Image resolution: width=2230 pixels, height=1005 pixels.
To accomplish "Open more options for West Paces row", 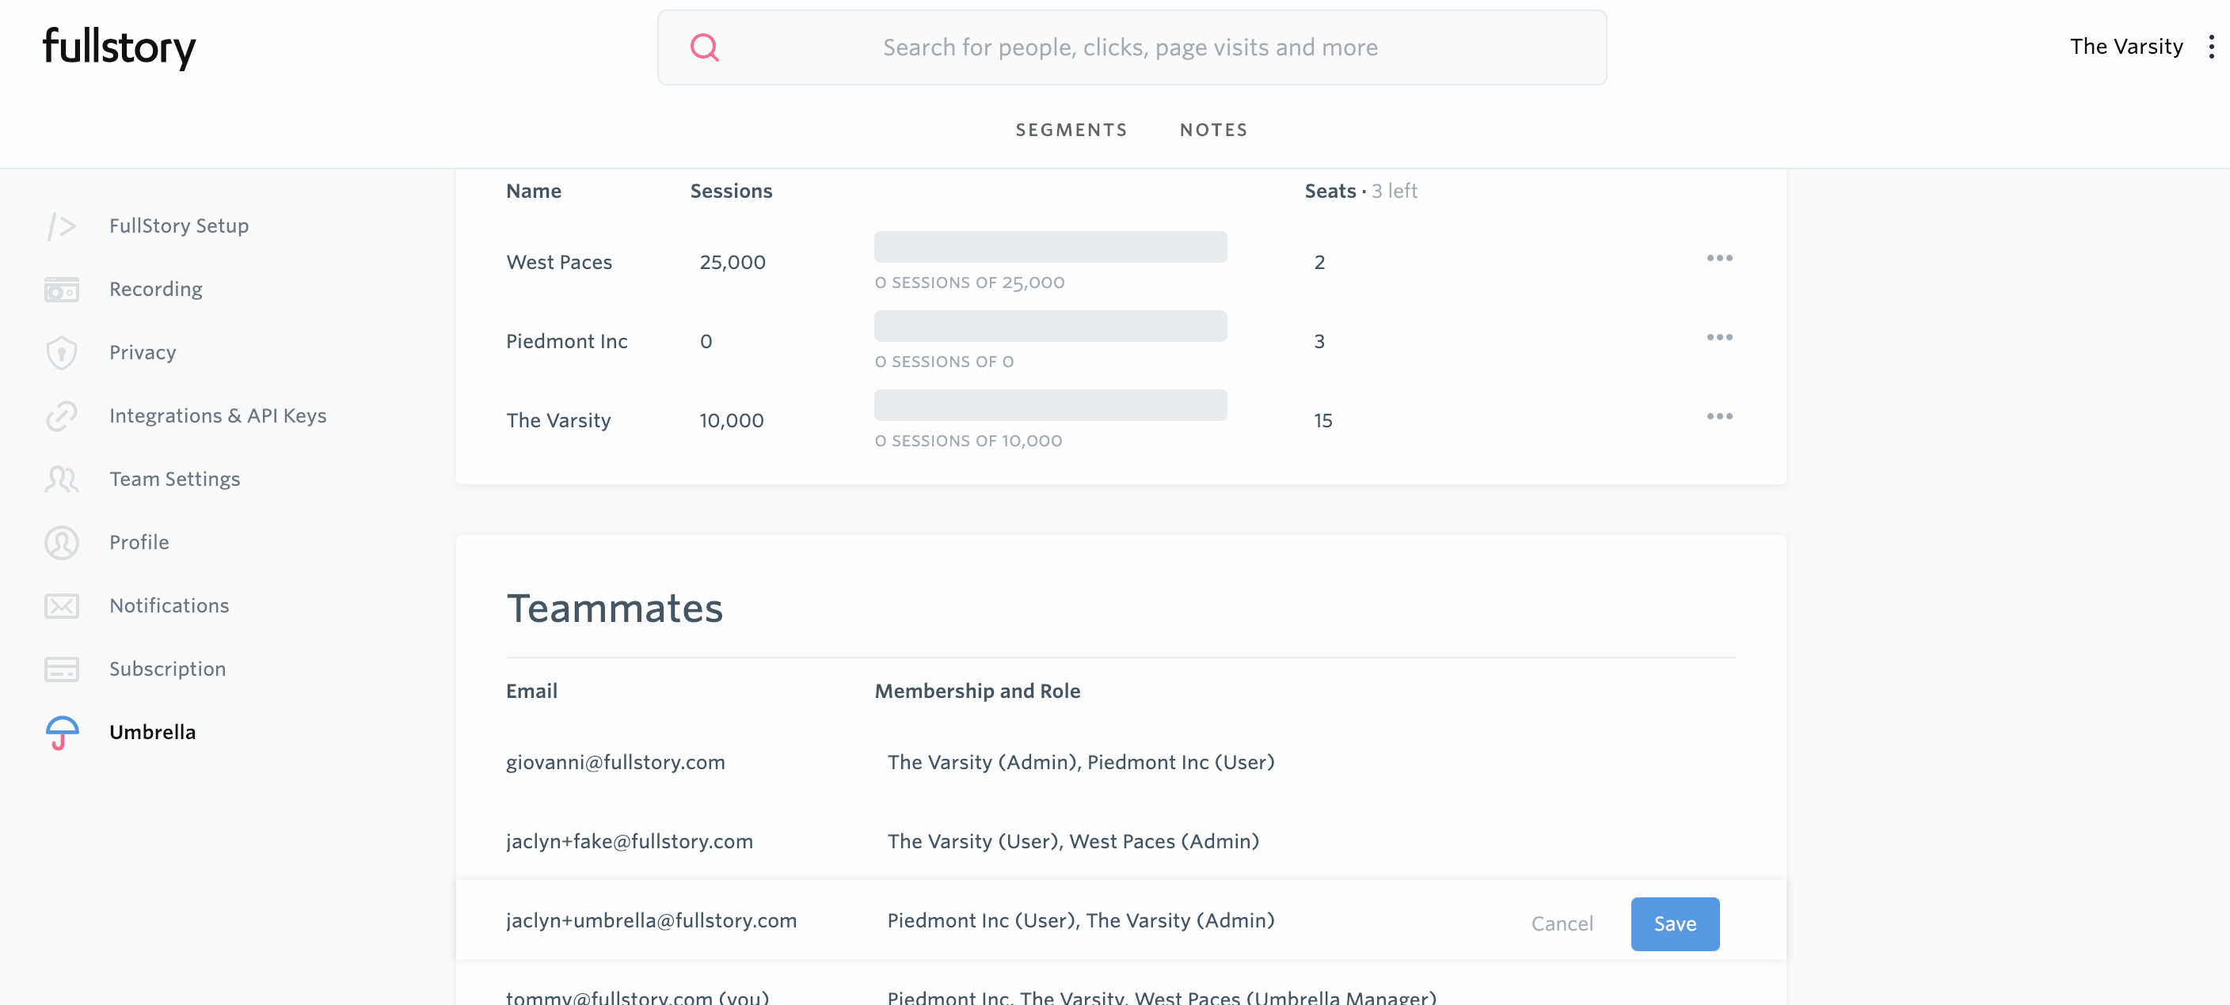I will tap(1719, 258).
